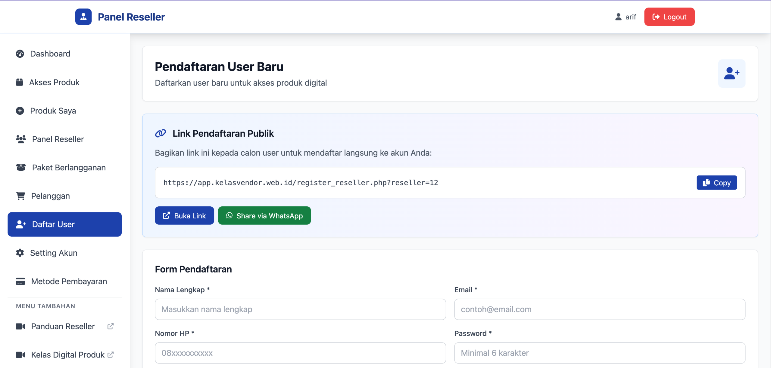Copy the public registration link

(x=716, y=183)
